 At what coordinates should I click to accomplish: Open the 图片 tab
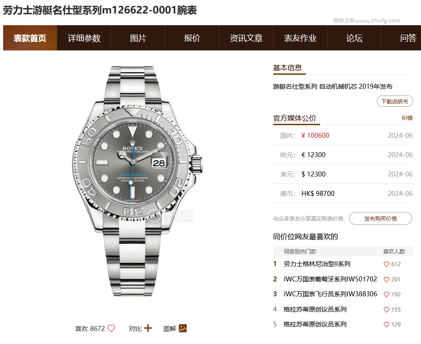point(138,38)
